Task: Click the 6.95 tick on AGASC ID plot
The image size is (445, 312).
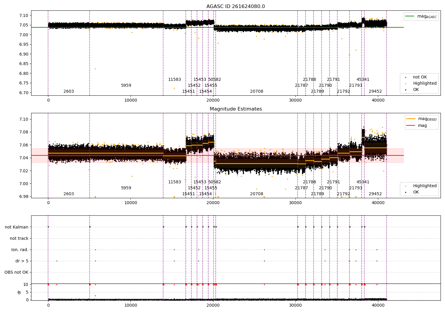Action: (x=25, y=45)
